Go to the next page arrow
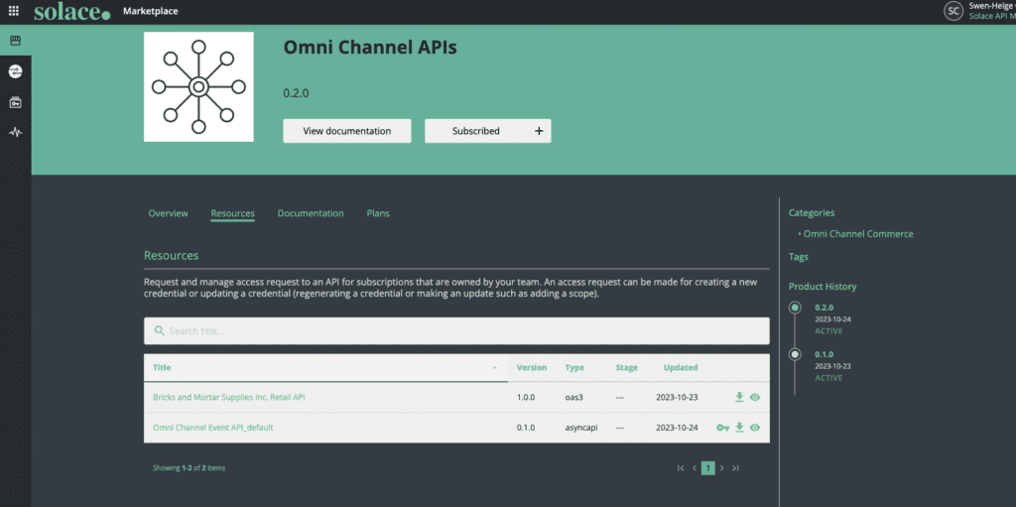1016x507 pixels. point(722,468)
